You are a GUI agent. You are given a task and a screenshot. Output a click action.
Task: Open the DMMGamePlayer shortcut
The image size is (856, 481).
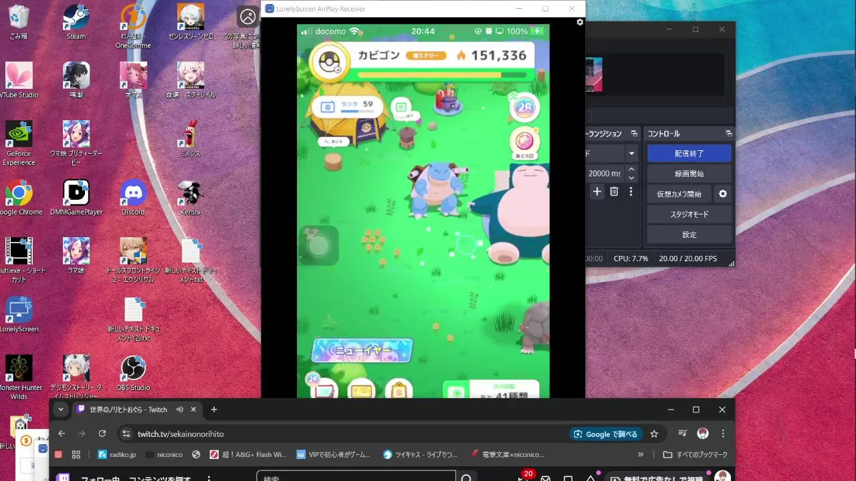coord(76,198)
